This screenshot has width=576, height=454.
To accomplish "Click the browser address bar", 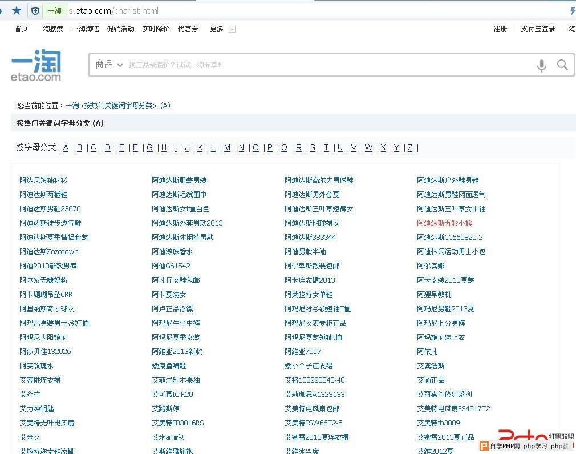I will [x=316, y=11].
